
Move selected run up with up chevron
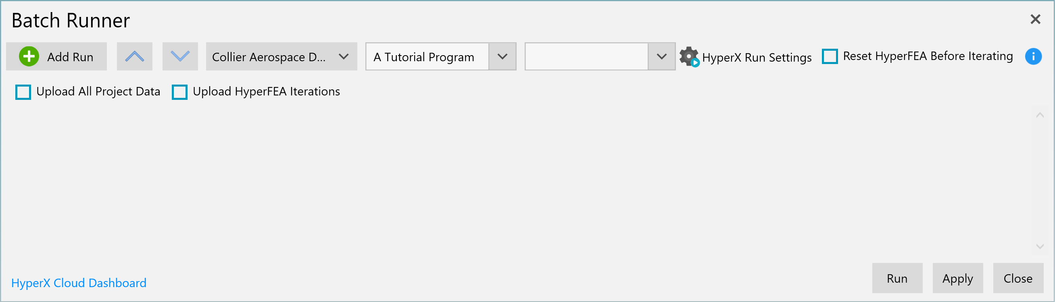tap(134, 56)
